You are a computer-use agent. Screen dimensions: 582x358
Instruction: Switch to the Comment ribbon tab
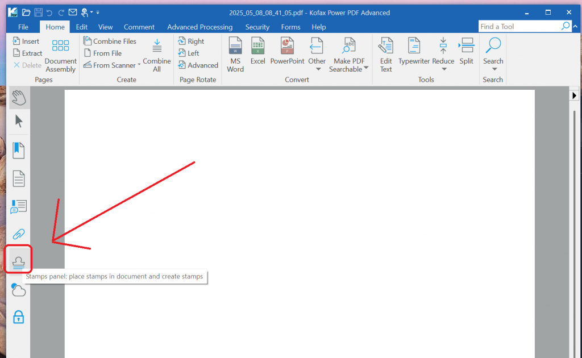[x=139, y=26]
